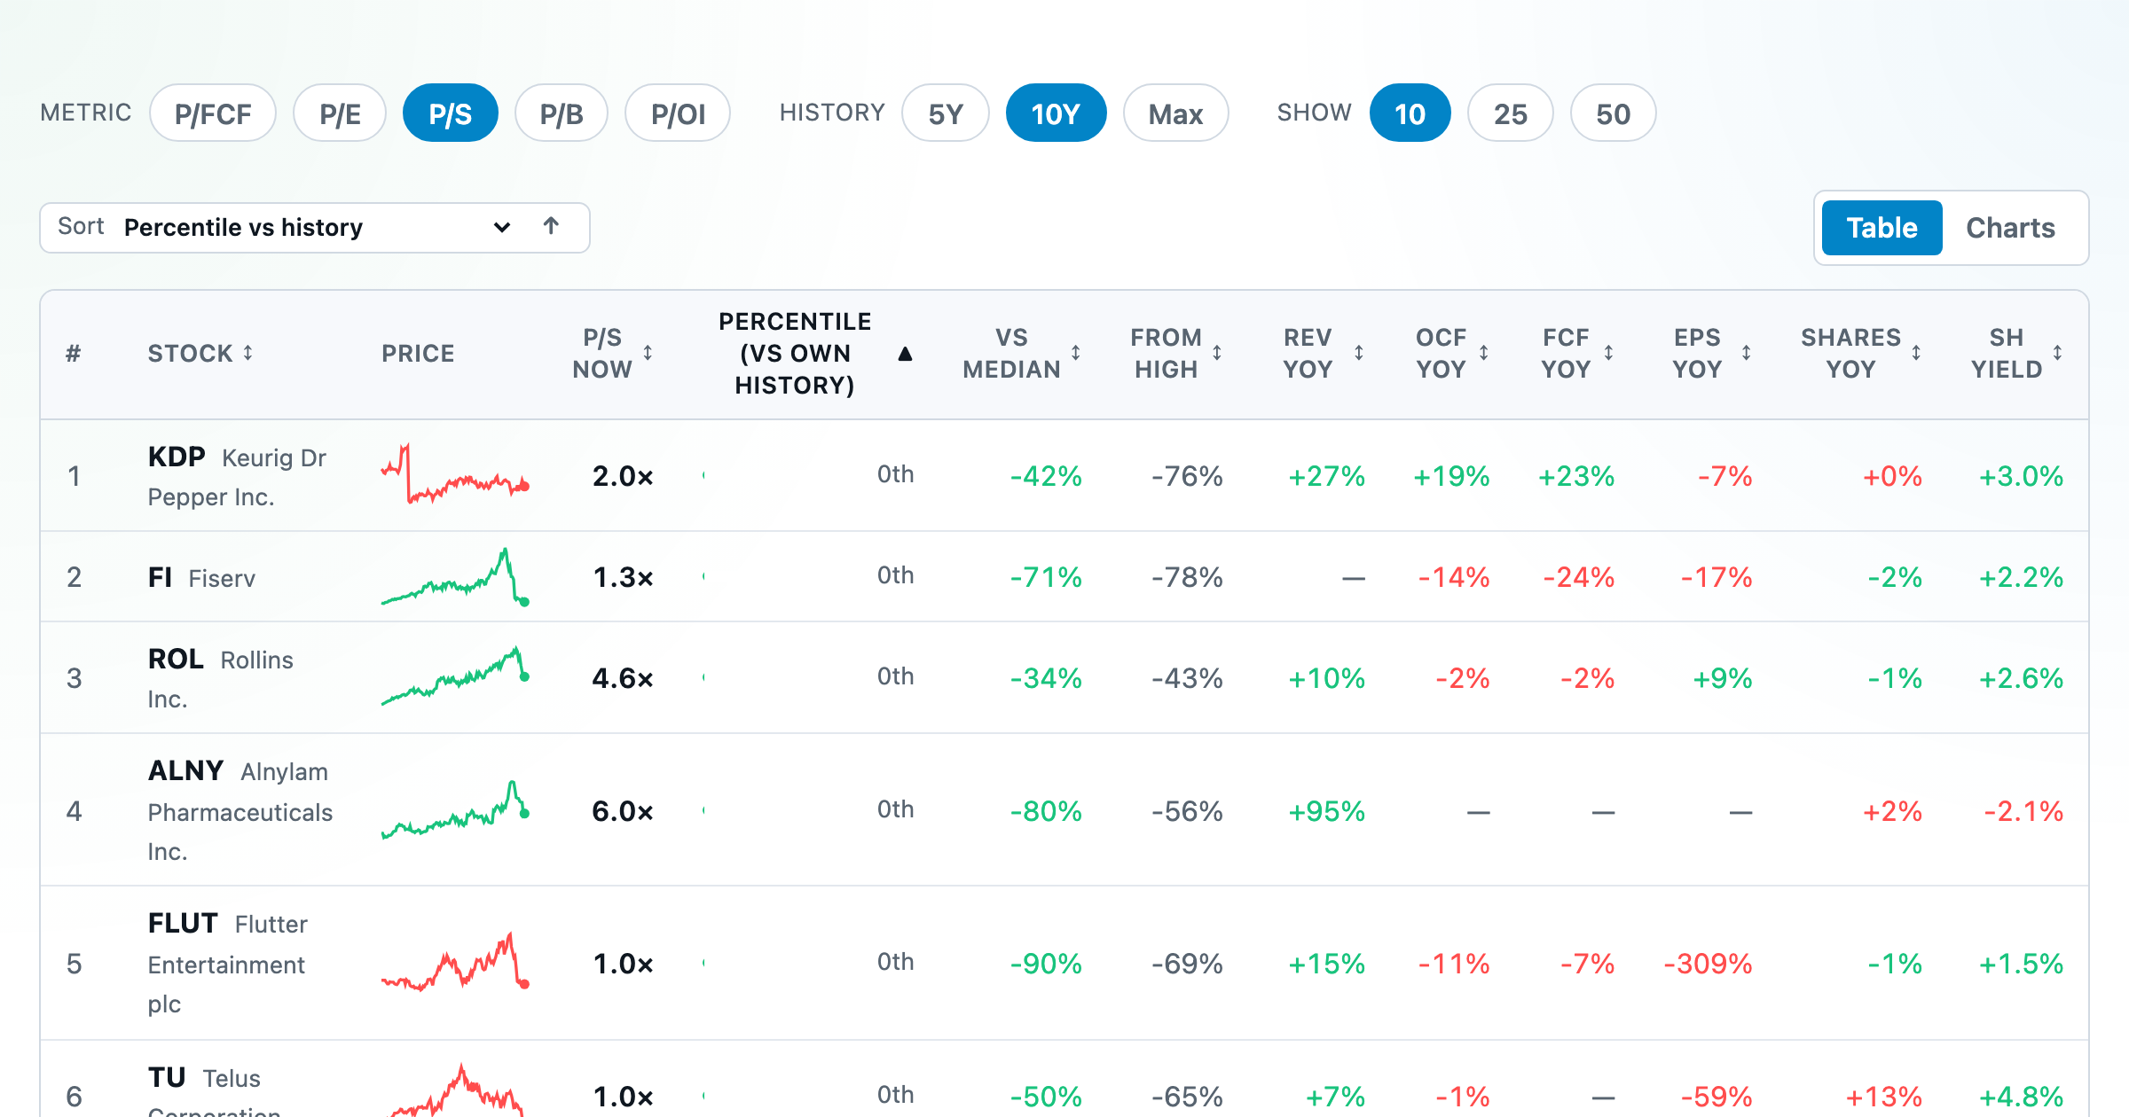This screenshot has height=1117, width=2129.
Task: Click Alnylam's +95% rev YoY value
Action: coord(1326,811)
